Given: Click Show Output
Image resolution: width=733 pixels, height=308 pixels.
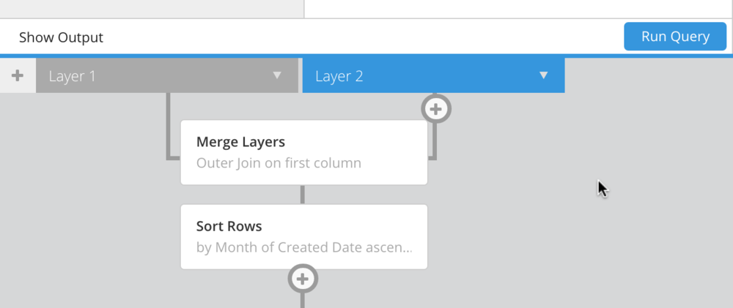Looking at the screenshot, I should click(x=62, y=37).
